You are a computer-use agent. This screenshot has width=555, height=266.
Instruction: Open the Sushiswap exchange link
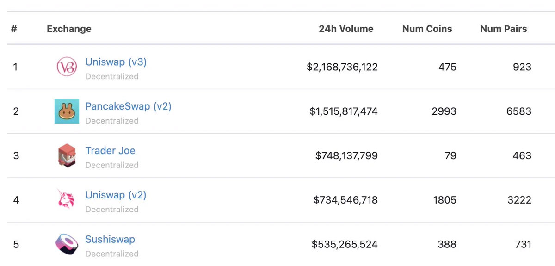tap(110, 240)
